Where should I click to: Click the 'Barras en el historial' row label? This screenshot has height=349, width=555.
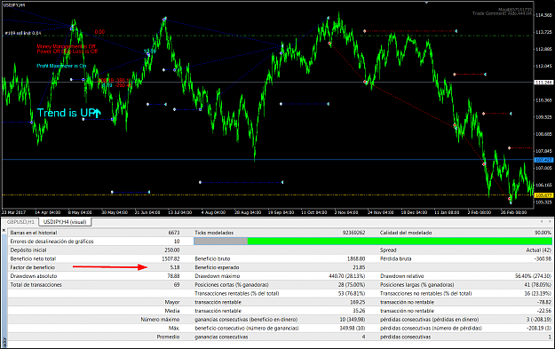34,233
